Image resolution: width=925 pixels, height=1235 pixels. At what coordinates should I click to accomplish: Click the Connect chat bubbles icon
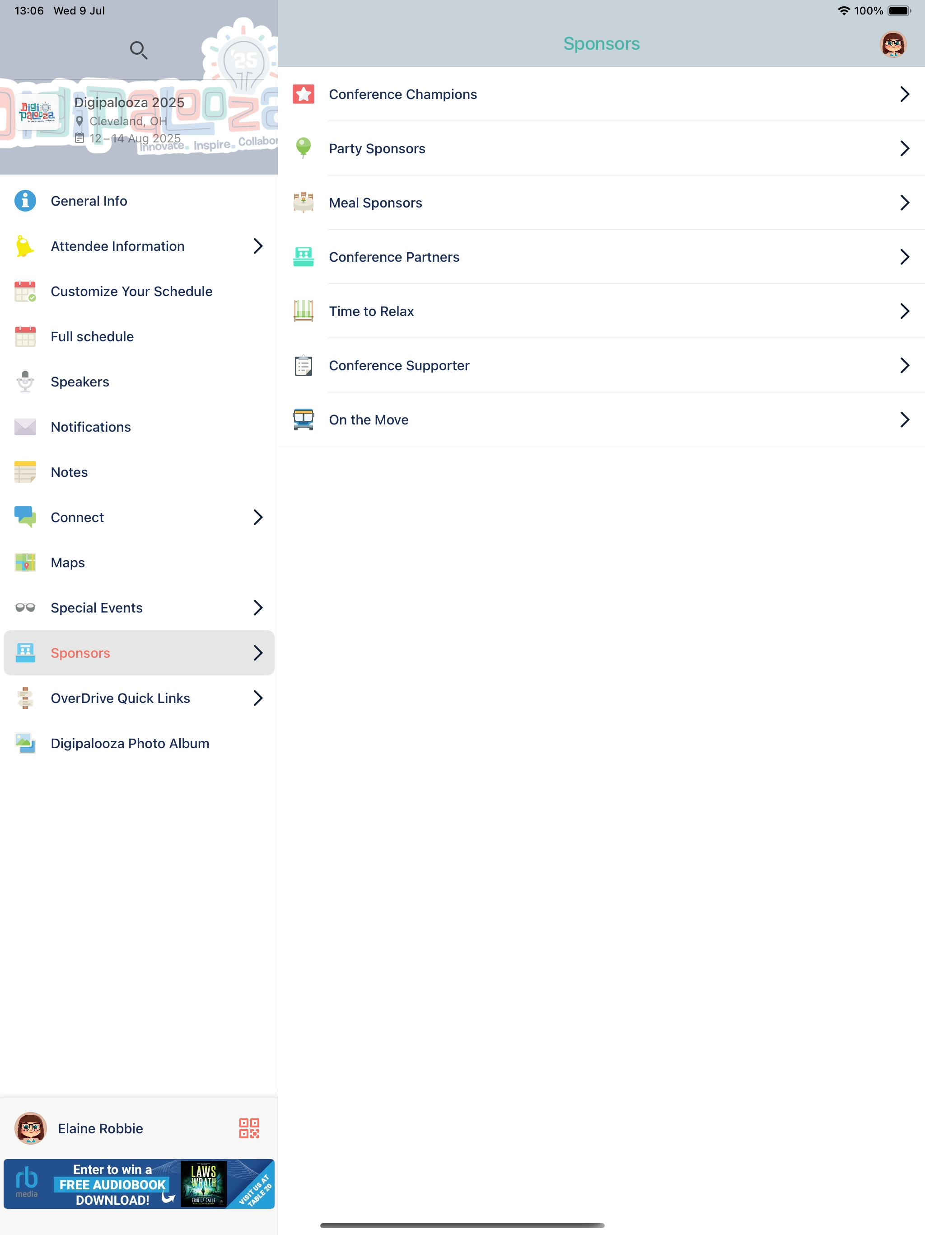tap(25, 518)
